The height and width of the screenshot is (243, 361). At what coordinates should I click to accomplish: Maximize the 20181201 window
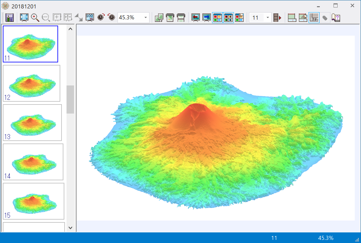coord(335,6)
